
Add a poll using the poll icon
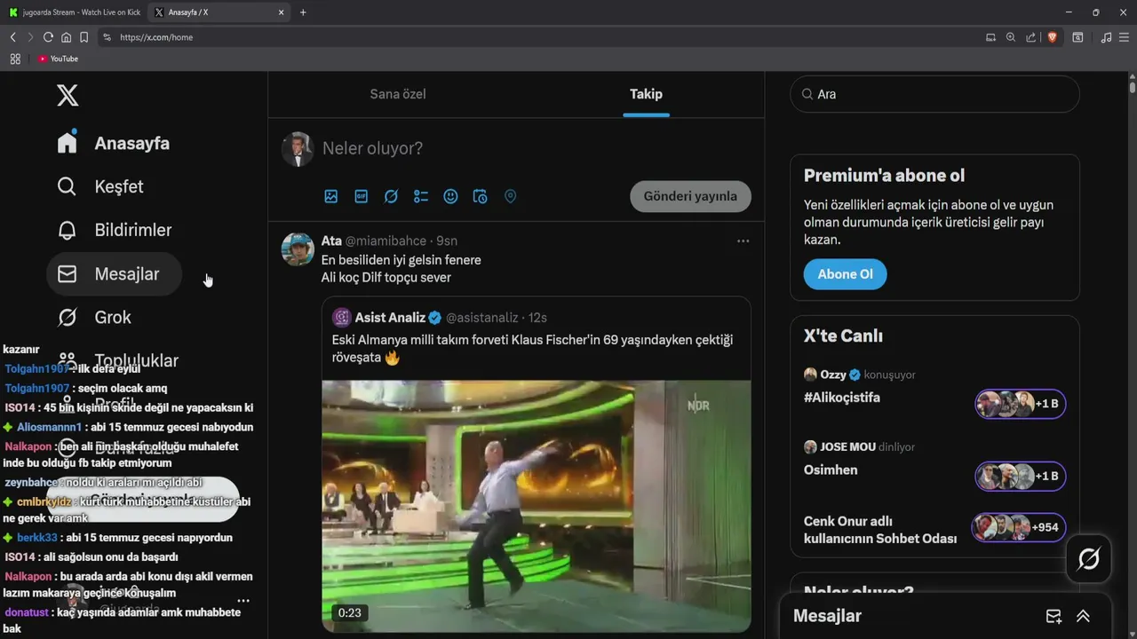[421, 196]
